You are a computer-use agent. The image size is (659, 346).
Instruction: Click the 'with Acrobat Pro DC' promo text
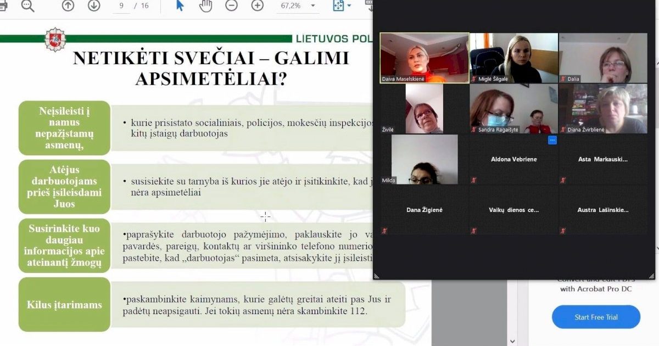point(596,289)
